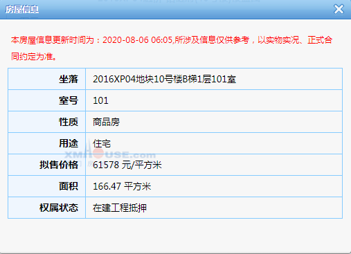The width and height of the screenshot is (351, 254).
Task: Select the 用途 label cell
Action: pyautogui.click(x=47, y=143)
